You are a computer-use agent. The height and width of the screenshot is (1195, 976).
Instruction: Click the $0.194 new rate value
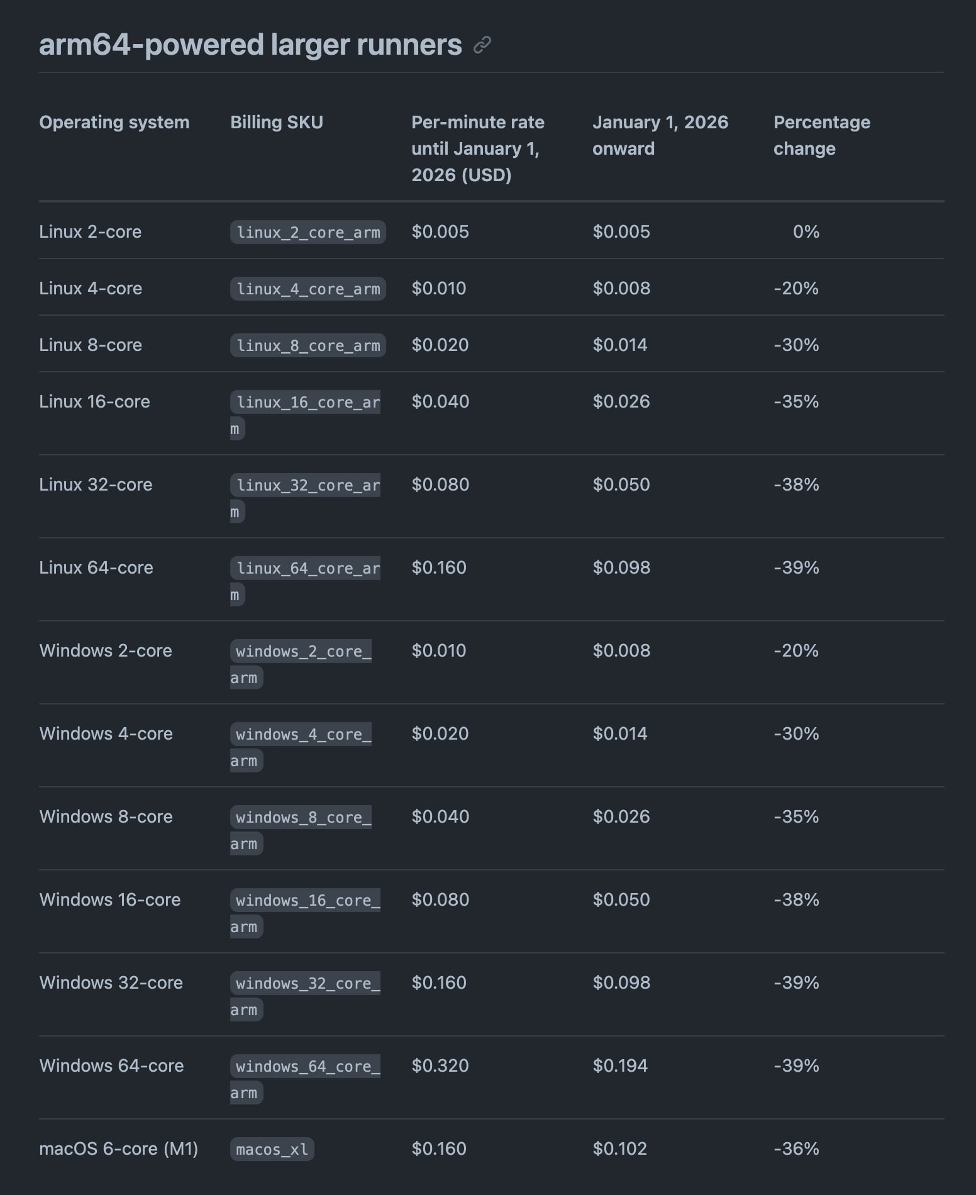[619, 1065]
